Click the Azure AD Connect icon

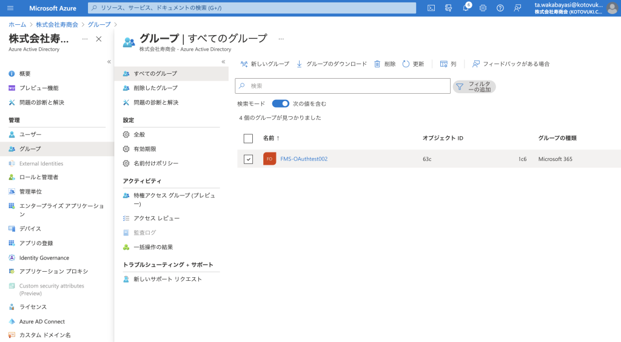point(12,321)
